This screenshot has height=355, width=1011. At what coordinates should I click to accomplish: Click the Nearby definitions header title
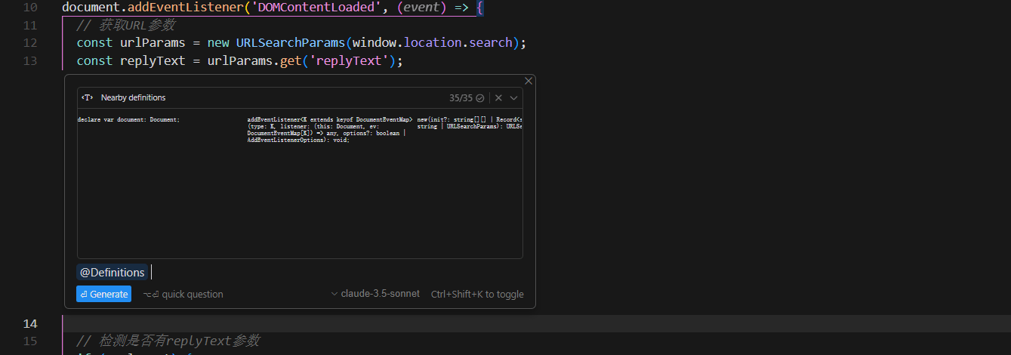point(133,97)
